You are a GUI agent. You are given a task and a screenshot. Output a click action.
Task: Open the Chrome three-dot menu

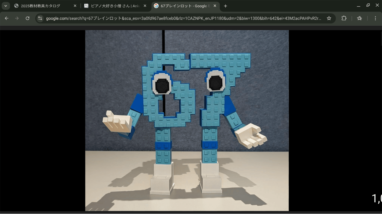(375, 18)
